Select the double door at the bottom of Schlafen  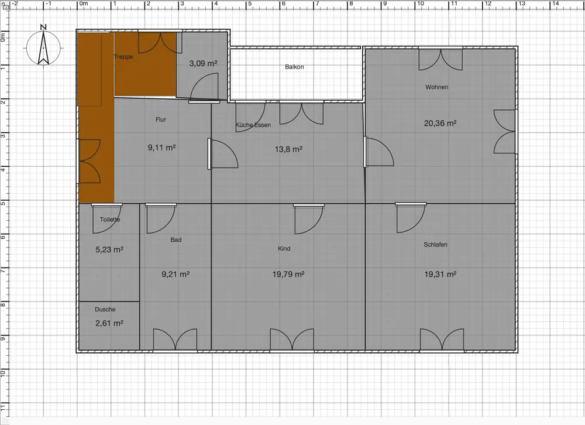point(442,340)
